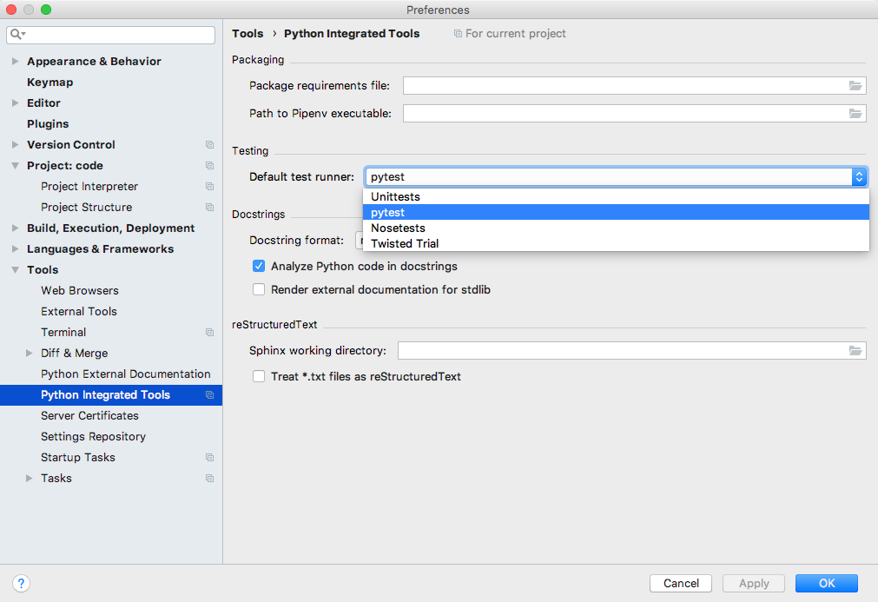Click the For current project icon in header
The image size is (878, 602).
pyautogui.click(x=458, y=34)
